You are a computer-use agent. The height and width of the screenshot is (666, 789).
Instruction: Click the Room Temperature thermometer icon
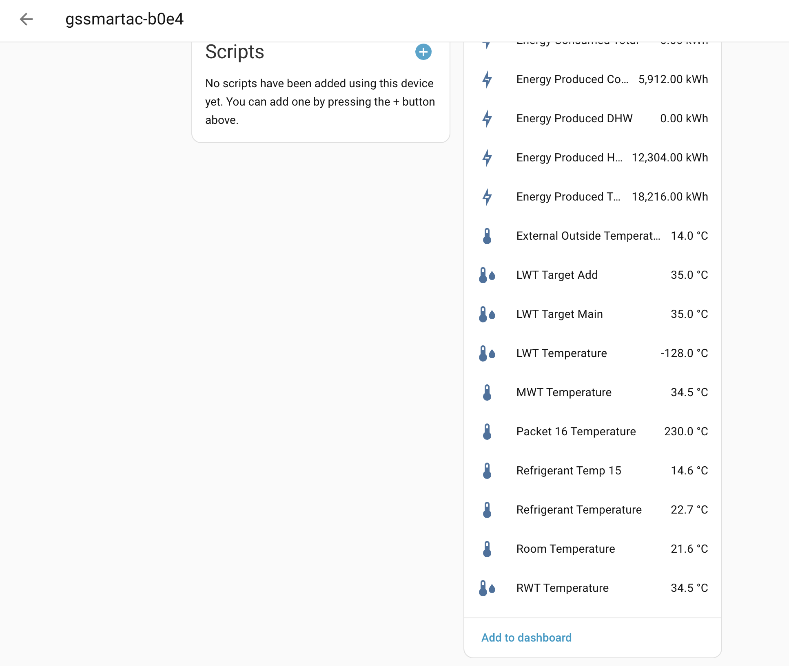tap(487, 549)
